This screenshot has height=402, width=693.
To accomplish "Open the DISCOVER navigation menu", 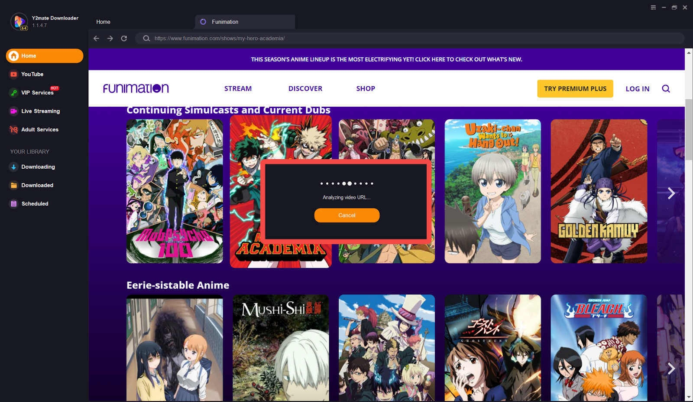I will [x=305, y=88].
